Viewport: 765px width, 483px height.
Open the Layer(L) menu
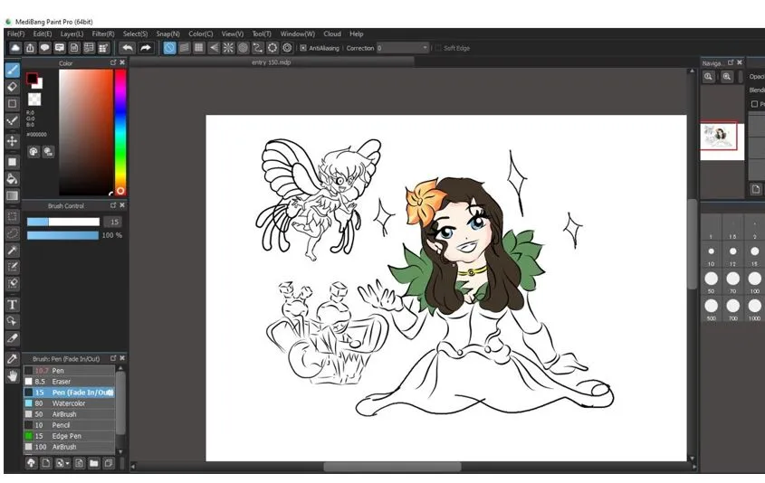coord(72,33)
